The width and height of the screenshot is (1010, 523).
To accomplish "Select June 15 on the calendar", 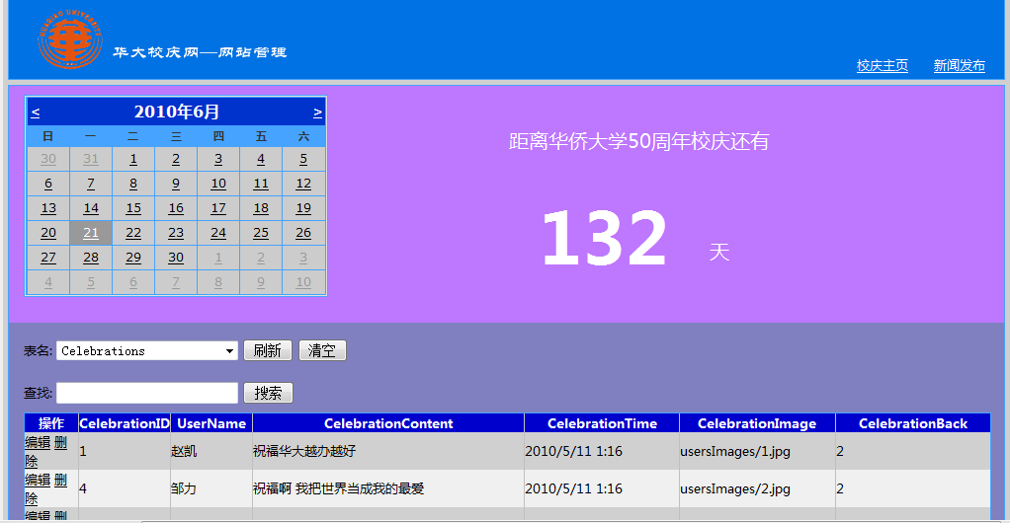I will point(133,208).
